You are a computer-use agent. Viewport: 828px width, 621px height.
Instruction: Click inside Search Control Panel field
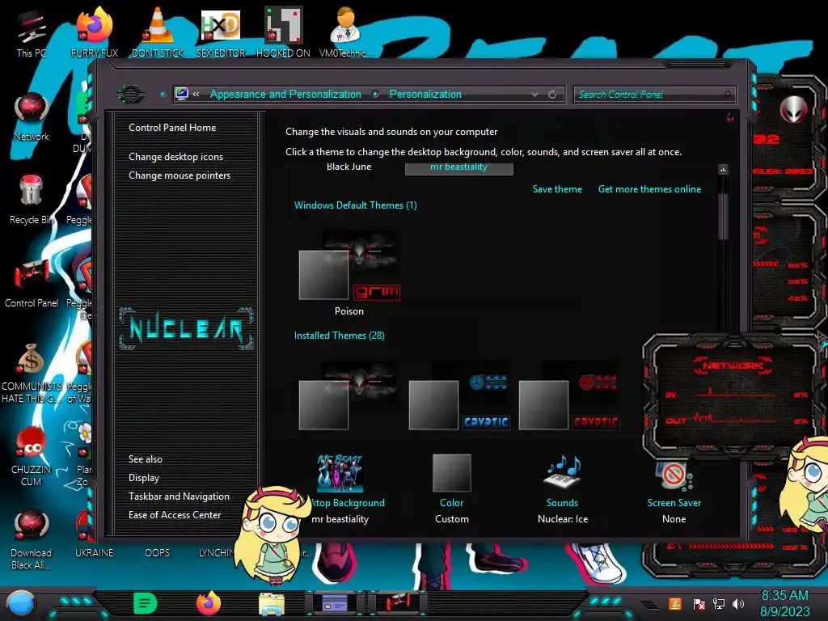654,95
